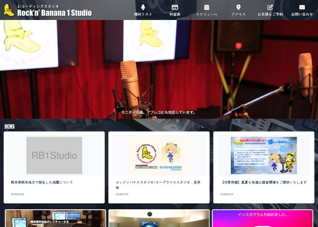Open the お問い合わせ menu label
Screen dimensions: 318x227
pos(302,15)
